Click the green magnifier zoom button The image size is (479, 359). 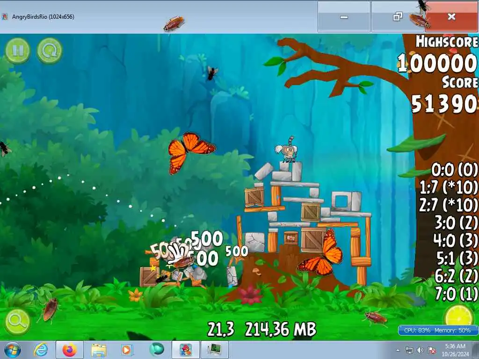[x=17, y=321]
